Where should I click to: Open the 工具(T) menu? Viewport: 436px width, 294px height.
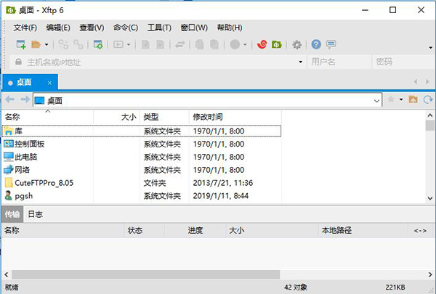click(159, 28)
